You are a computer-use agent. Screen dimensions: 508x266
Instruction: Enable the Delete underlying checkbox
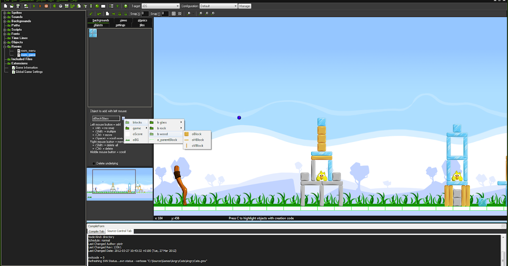tap(94, 163)
